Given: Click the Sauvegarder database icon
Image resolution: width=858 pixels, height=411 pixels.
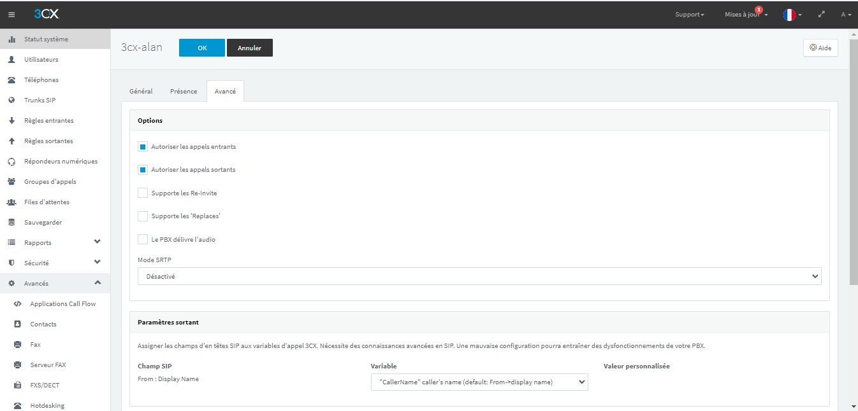Looking at the screenshot, I should [x=11, y=223].
